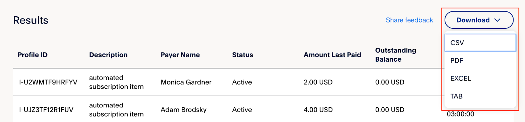Click the Amount Last Paid column header
The image size is (525, 122).
(x=332, y=55)
